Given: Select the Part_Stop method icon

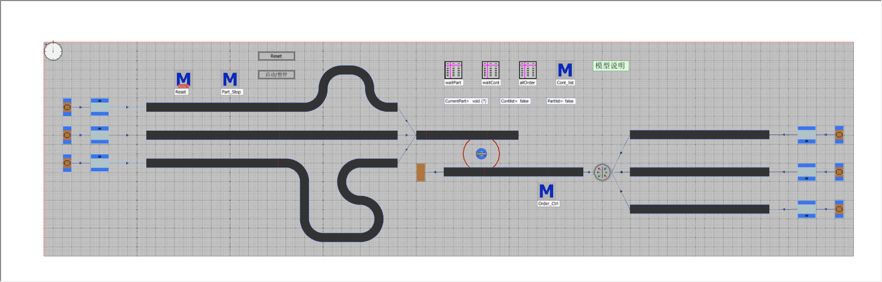Looking at the screenshot, I should [x=230, y=79].
